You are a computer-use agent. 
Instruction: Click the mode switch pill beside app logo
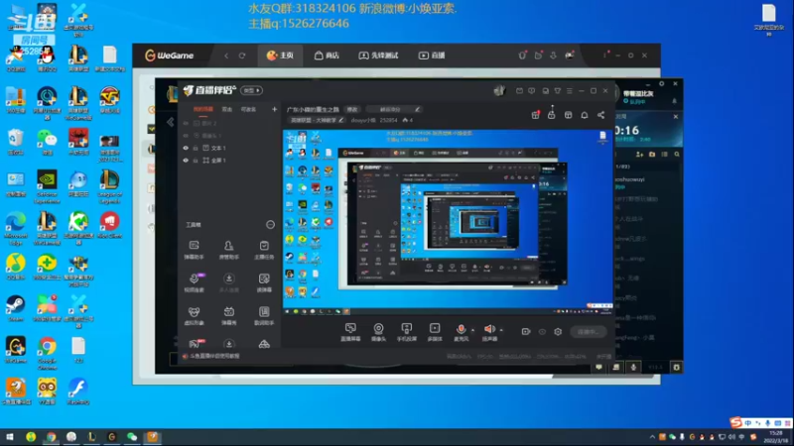click(x=251, y=90)
